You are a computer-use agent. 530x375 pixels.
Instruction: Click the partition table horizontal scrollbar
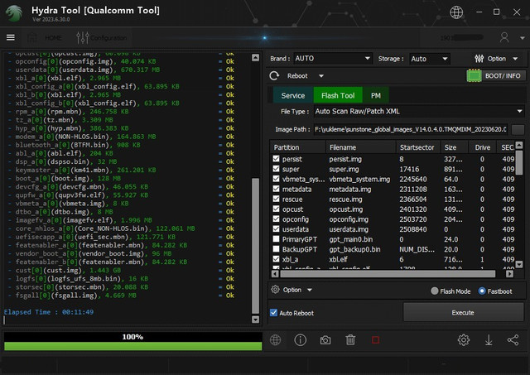tap(388, 274)
